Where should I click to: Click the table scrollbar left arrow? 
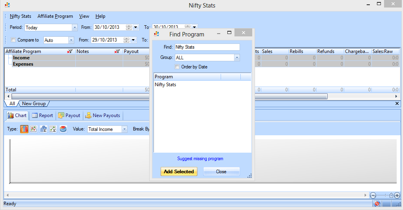coord(8,96)
